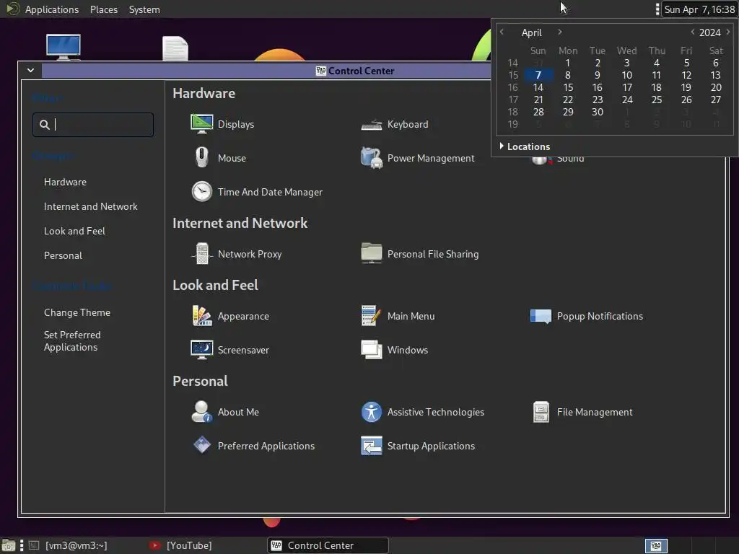This screenshot has height=554, width=739.
Task: Open the Screensaver settings icon
Action: click(202, 350)
